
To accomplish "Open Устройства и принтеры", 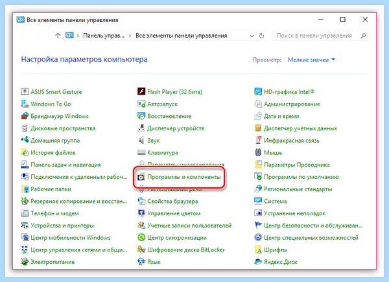I will click(x=57, y=226).
